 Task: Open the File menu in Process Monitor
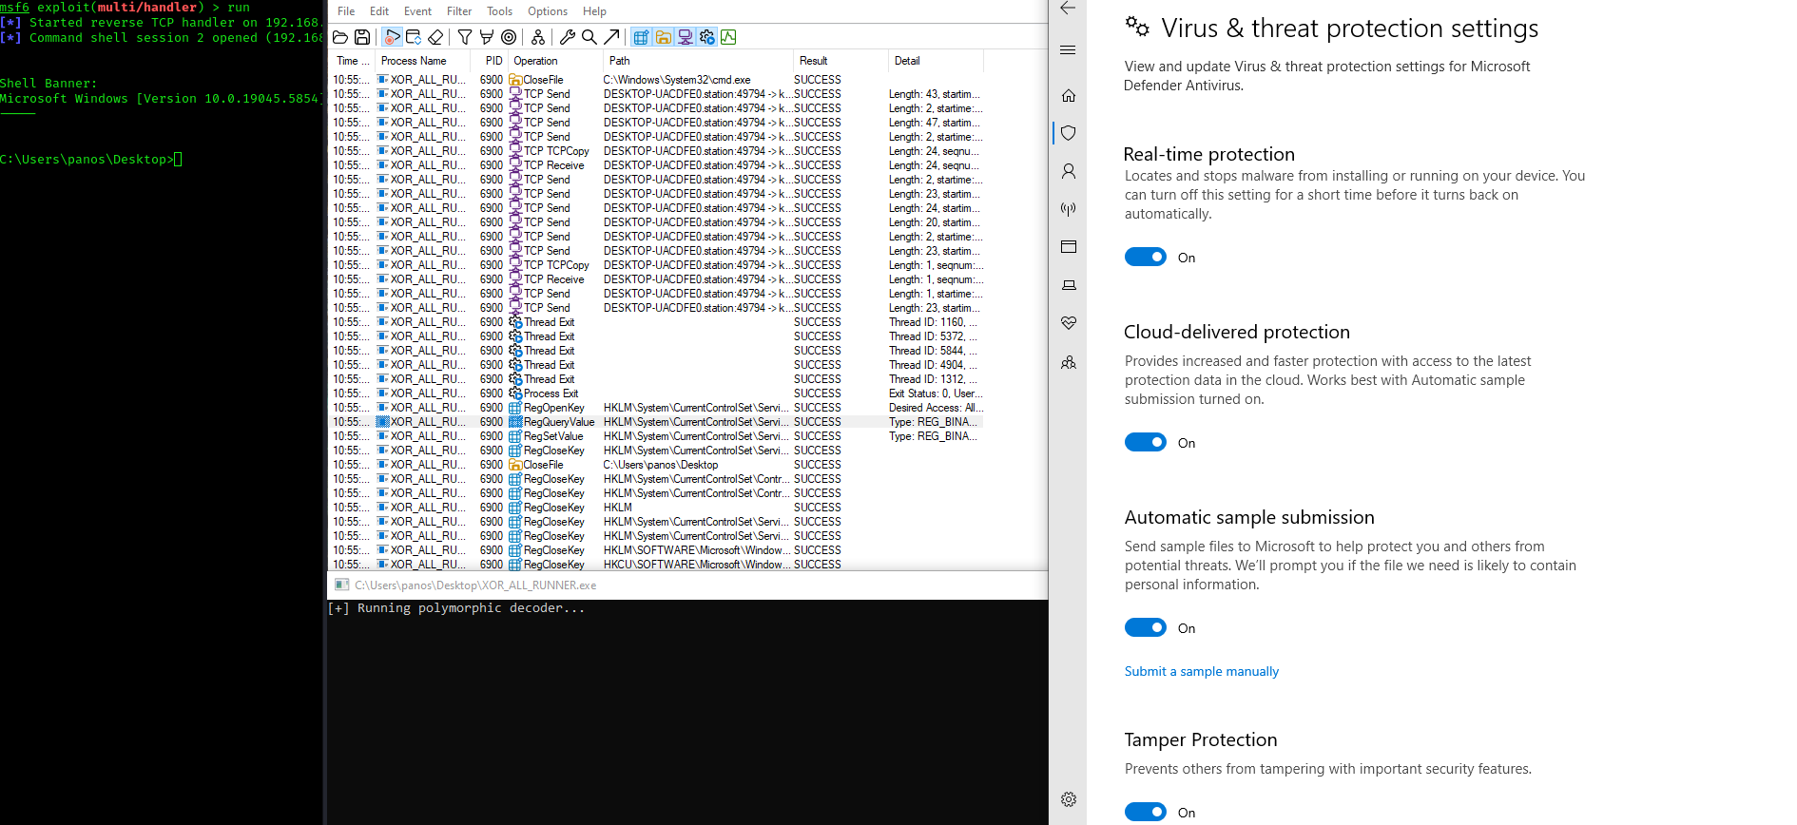click(346, 11)
